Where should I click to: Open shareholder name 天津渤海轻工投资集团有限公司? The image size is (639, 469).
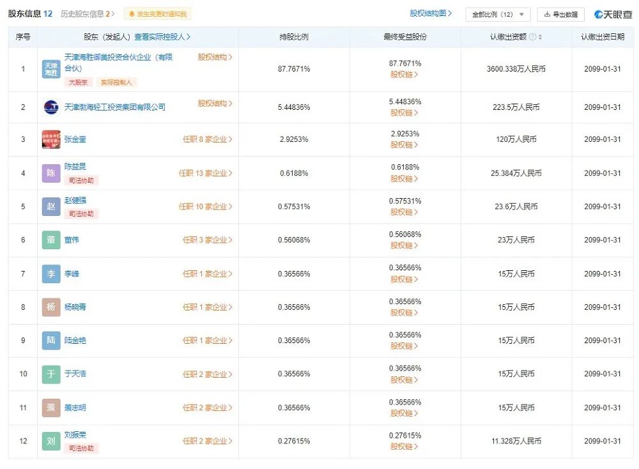[115, 107]
